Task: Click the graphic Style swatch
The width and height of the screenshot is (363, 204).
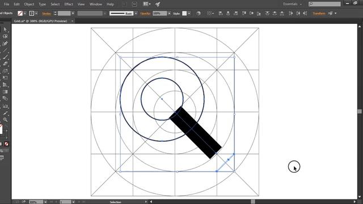Action: 184,14
